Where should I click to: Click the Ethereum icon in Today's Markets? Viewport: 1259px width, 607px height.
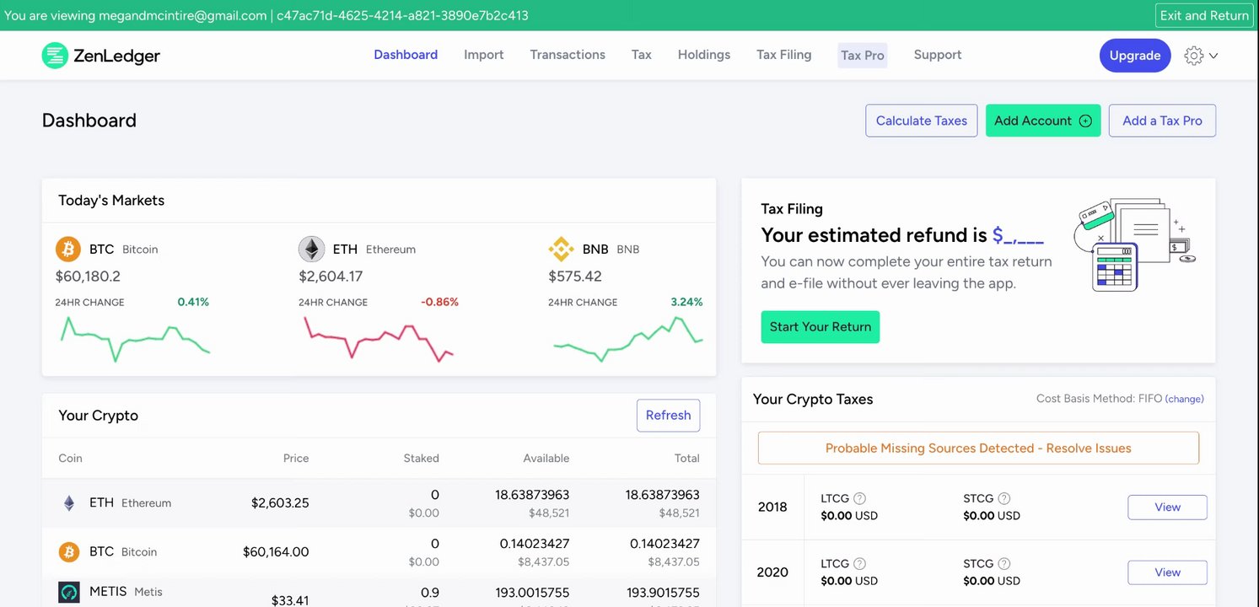pyautogui.click(x=311, y=250)
